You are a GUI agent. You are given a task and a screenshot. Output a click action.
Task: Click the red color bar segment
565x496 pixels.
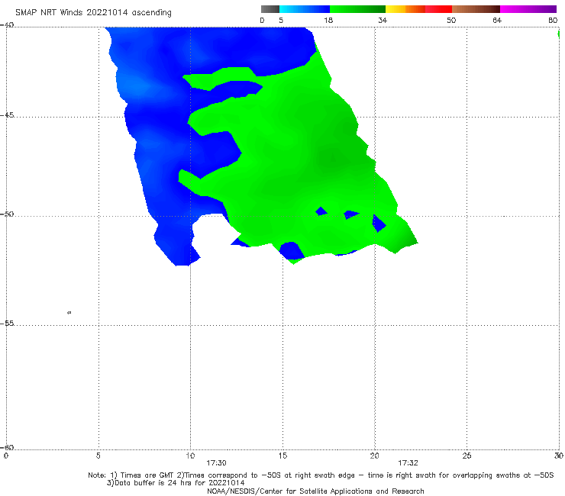point(438,9)
